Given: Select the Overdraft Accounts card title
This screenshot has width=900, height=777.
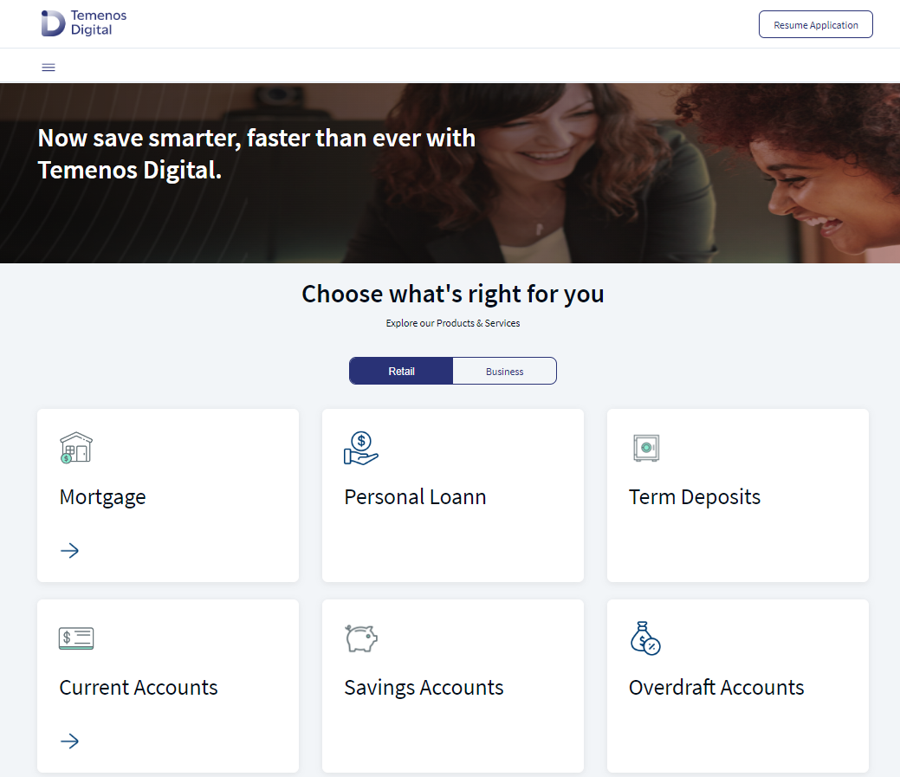Looking at the screenshot, I should 716,688.
